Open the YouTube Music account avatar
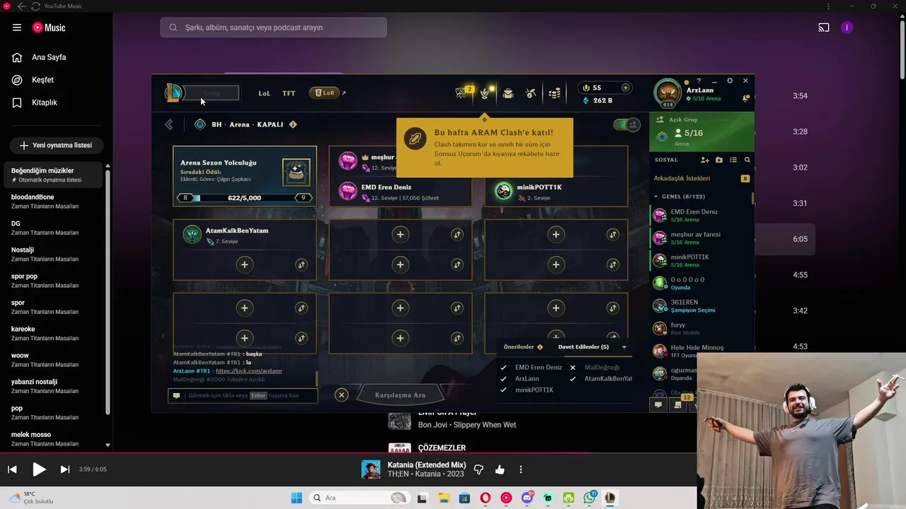Viewport: 906px width, 509px height. pyautogui.click(x=847, y=28)
